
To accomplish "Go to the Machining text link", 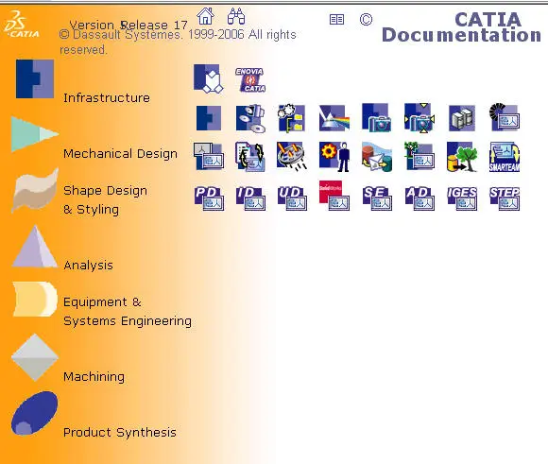I will coord(94,376).
